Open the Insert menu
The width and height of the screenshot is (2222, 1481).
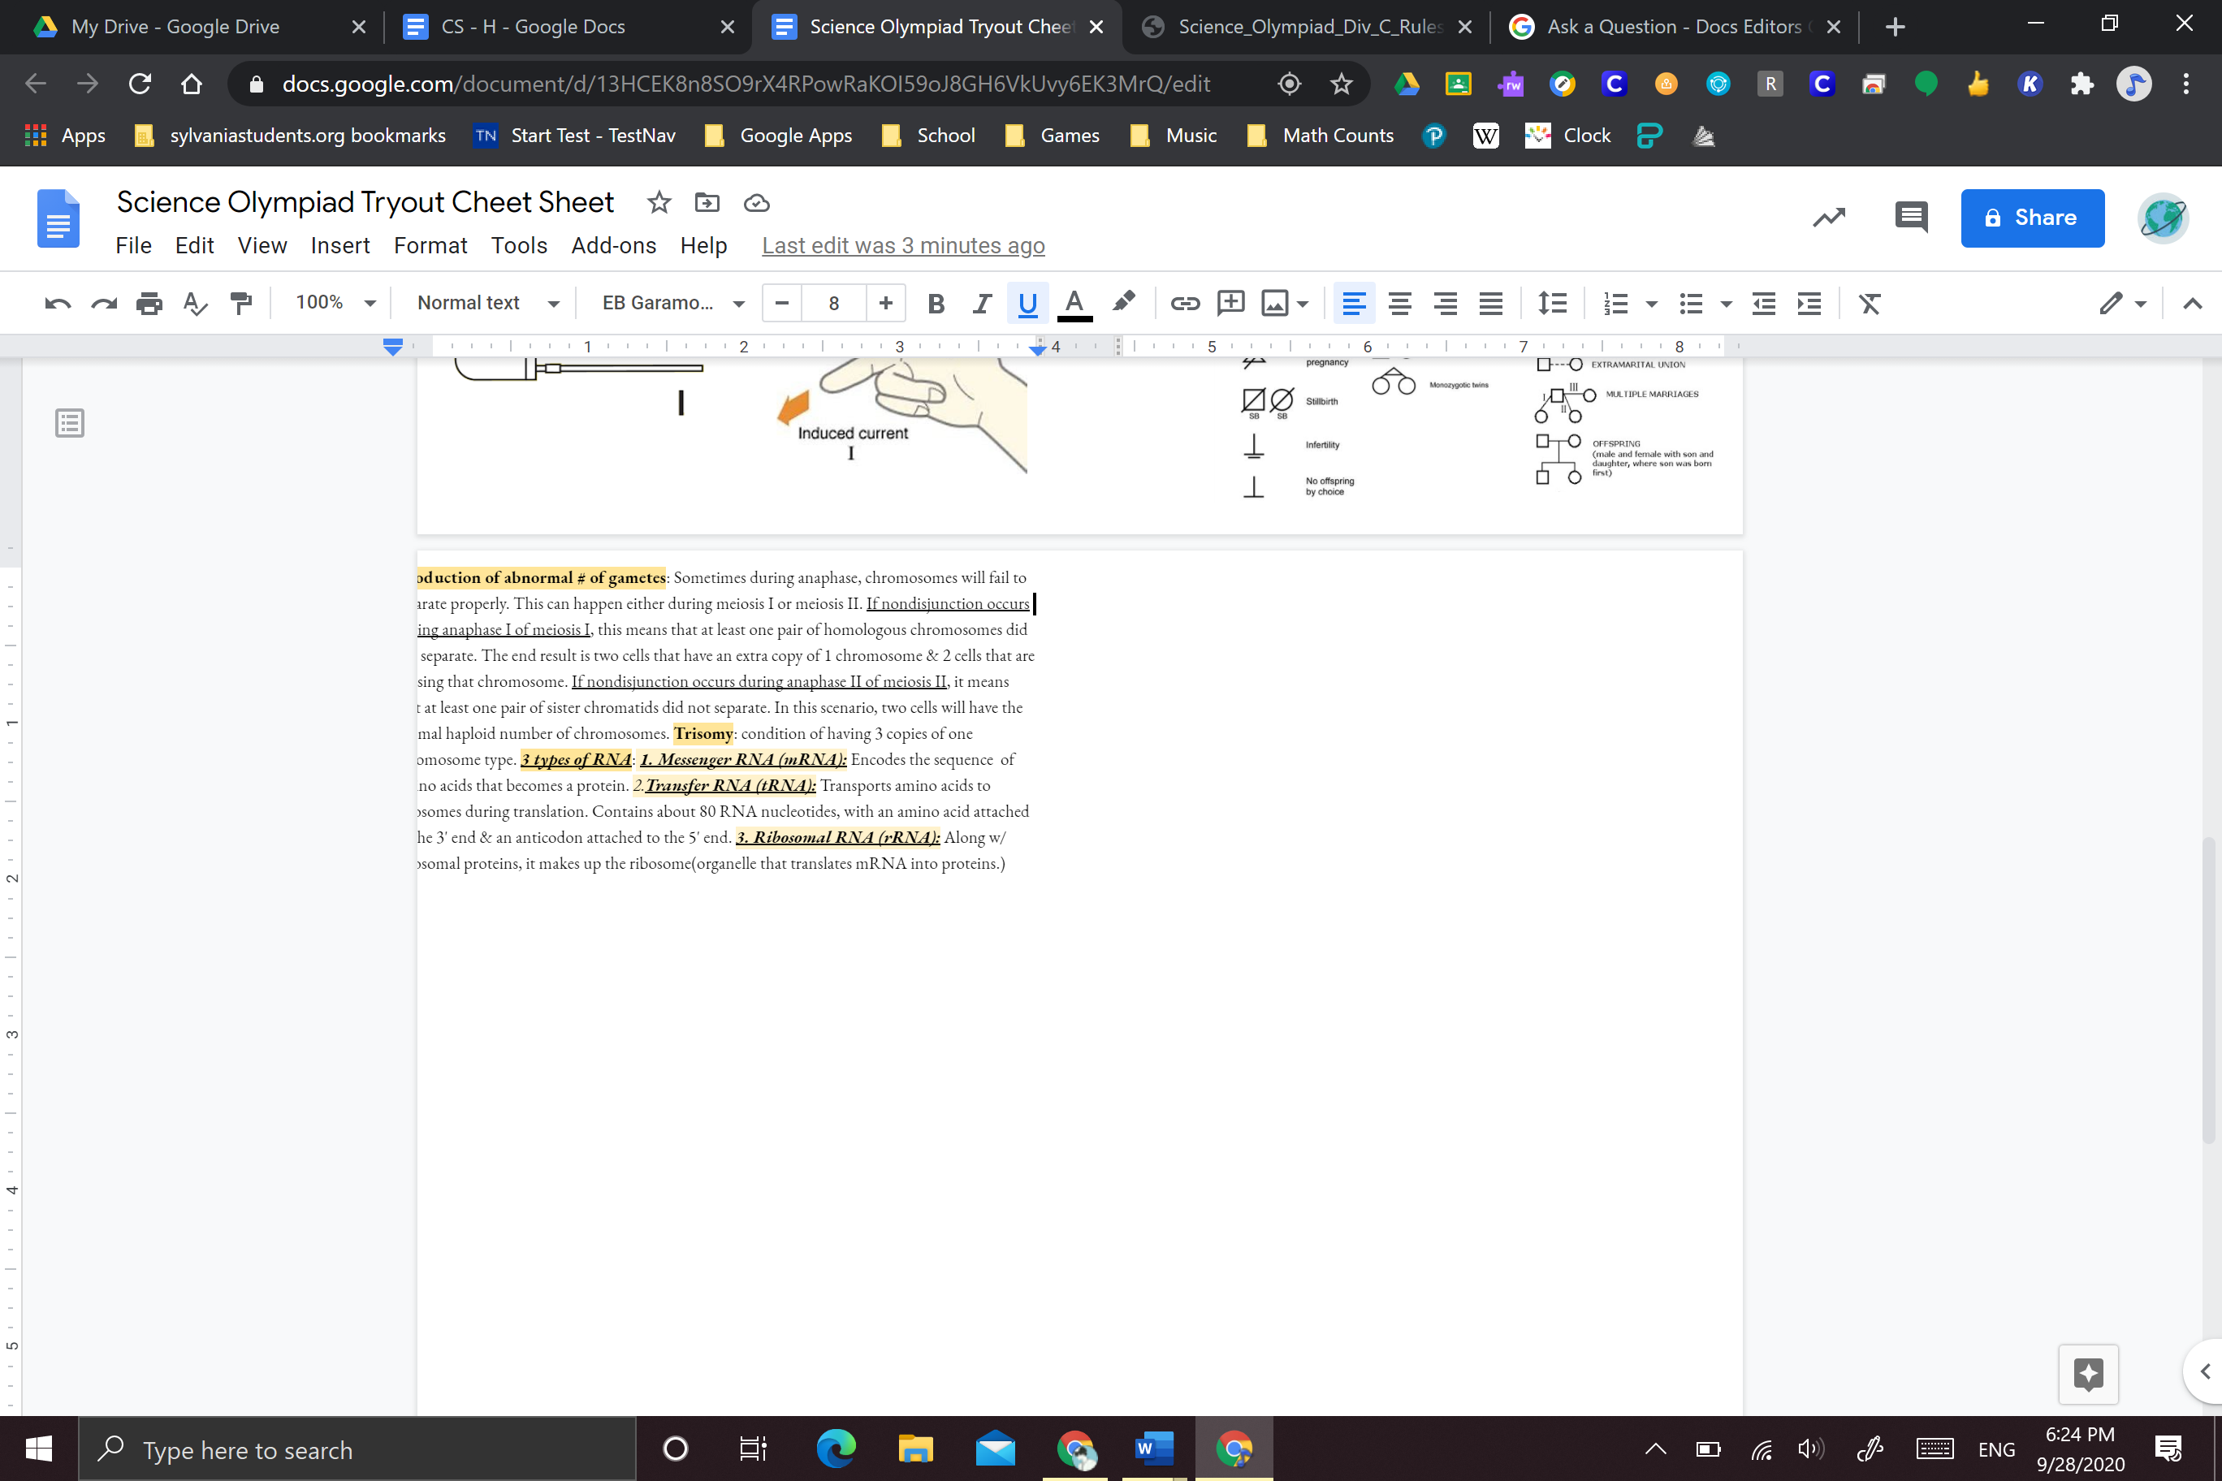tap(339, 245)
